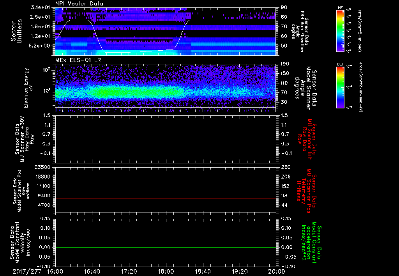Click the 16:40 time axis label

(92, 271)
